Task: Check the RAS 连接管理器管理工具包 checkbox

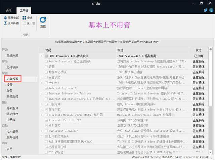Action: pos(46,142)
